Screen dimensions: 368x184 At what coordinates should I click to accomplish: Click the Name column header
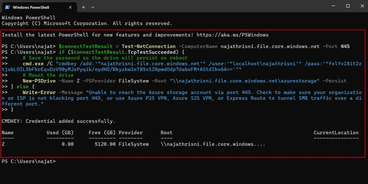tap(7, 132)
